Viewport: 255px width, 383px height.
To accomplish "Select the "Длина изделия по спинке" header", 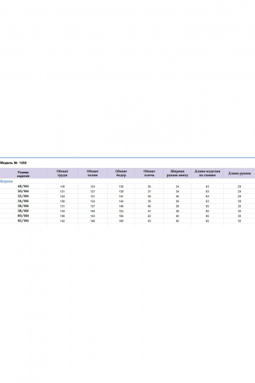I will pyautogui.click(x=207, y=173).
